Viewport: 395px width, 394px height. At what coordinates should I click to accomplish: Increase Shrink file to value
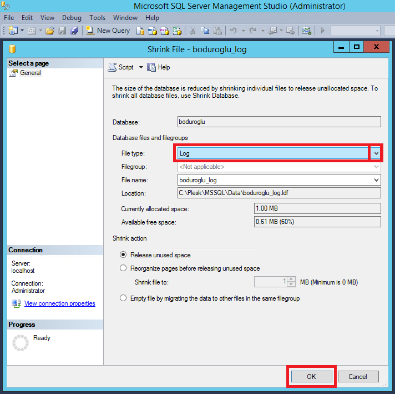coord(291,280)
